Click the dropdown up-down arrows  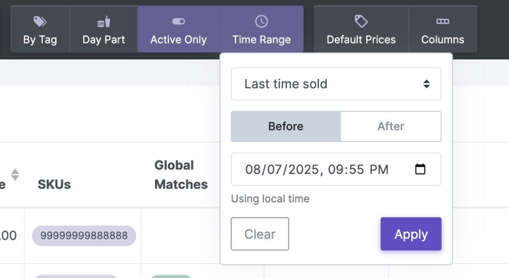pyautogui.click(x=427, y=84)
